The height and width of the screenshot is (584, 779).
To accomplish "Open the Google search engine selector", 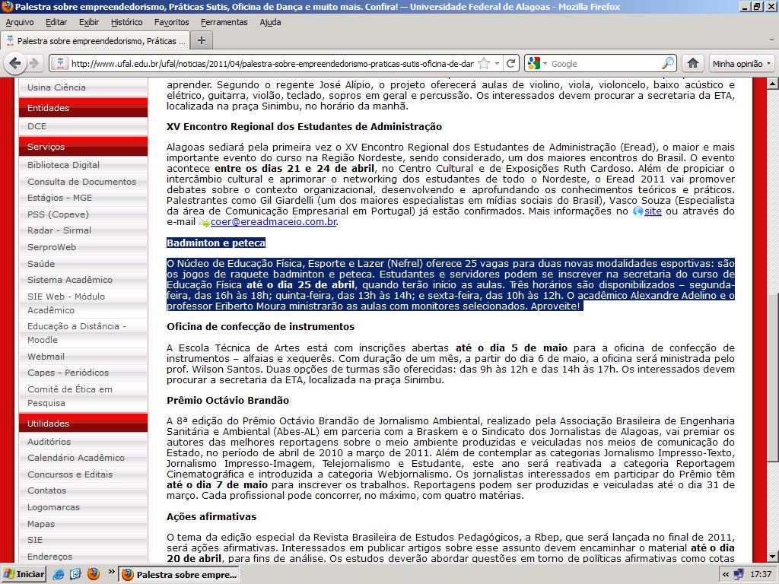I will pyautogui.click(x=537, y=64).
